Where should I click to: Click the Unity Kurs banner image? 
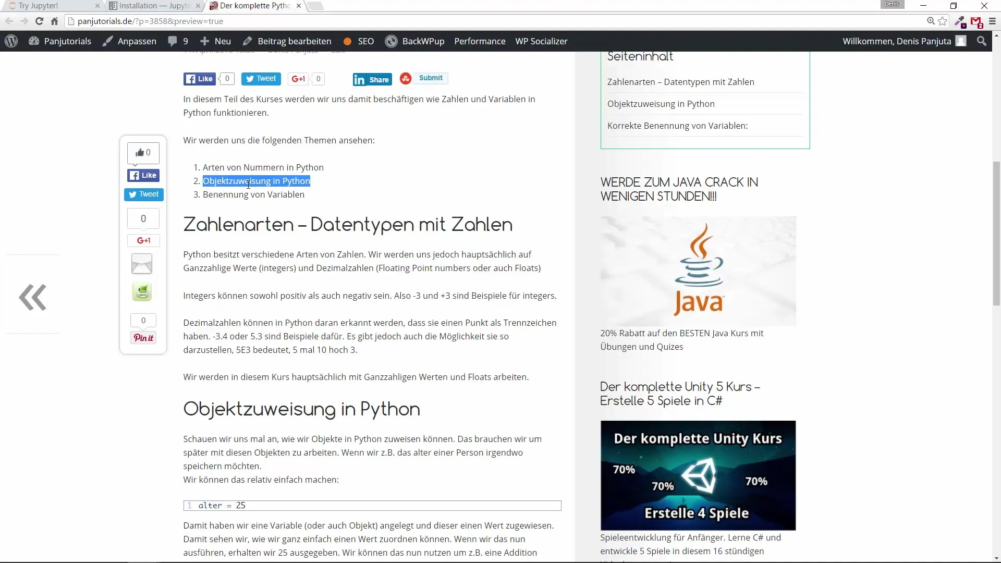[x=698, y=475]
